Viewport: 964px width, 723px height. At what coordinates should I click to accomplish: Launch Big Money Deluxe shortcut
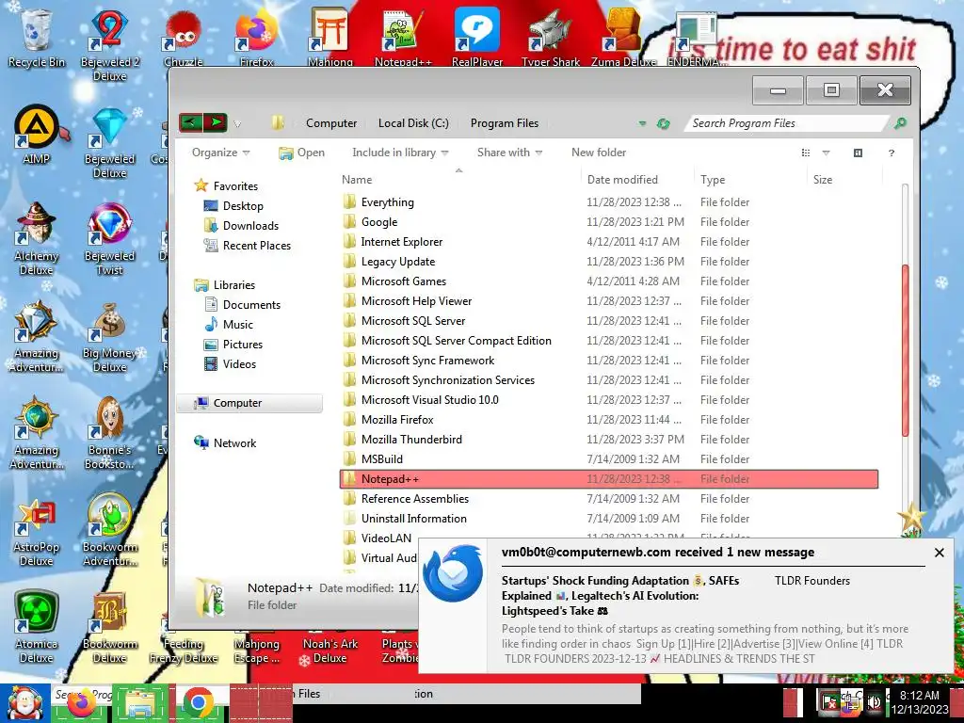tap(109, 336)
